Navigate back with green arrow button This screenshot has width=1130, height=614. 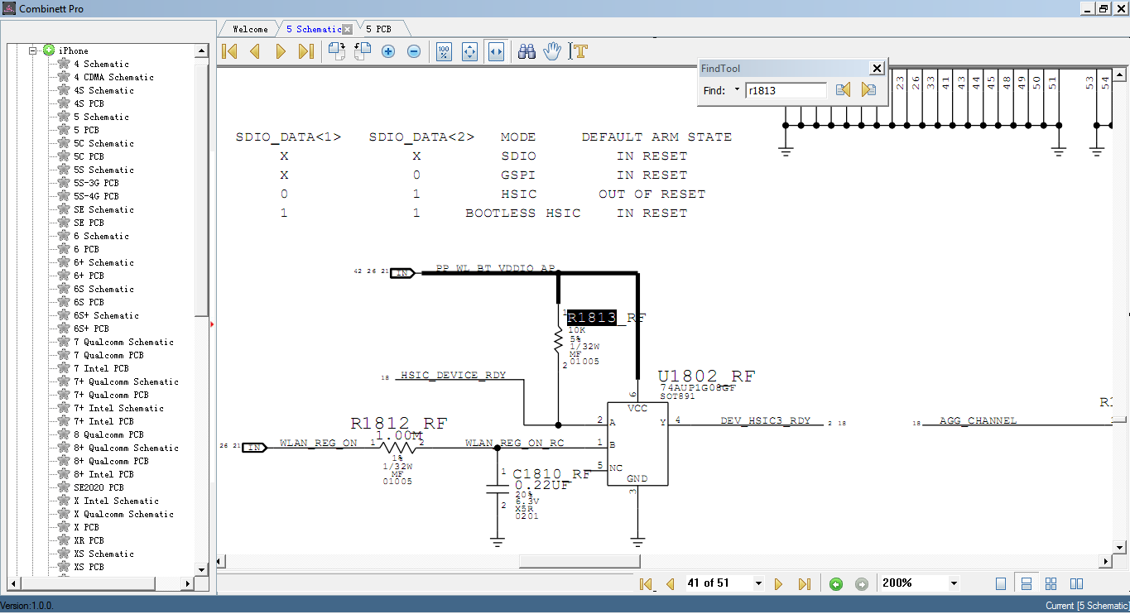pyautogui.click(x=836, y=584)
